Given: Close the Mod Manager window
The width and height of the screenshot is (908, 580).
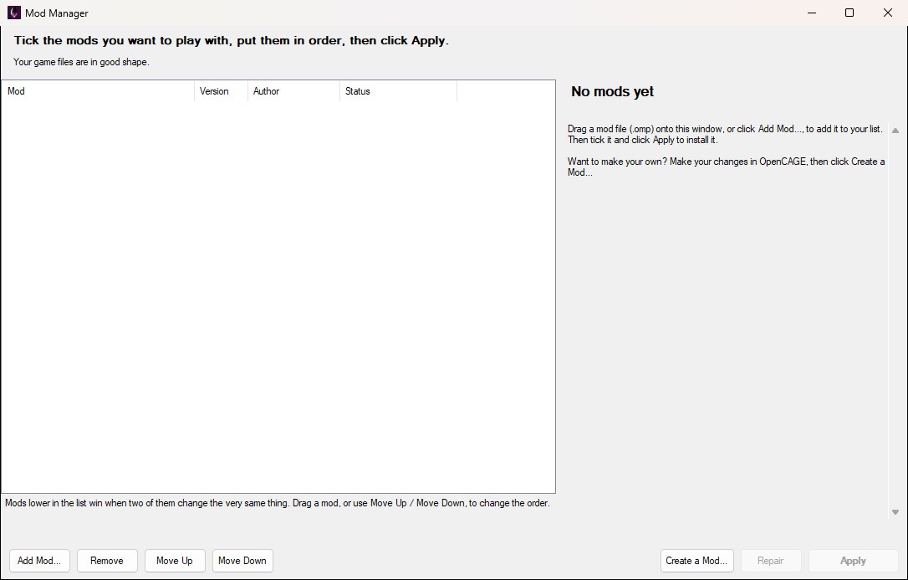Looking at the screenshot, I should [x=888, y=13].
